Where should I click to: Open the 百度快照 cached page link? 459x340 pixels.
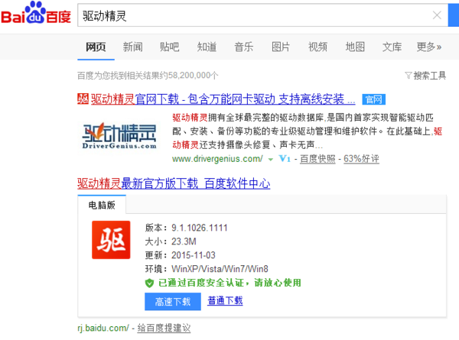pyautogui.click(x=317, y=159)
